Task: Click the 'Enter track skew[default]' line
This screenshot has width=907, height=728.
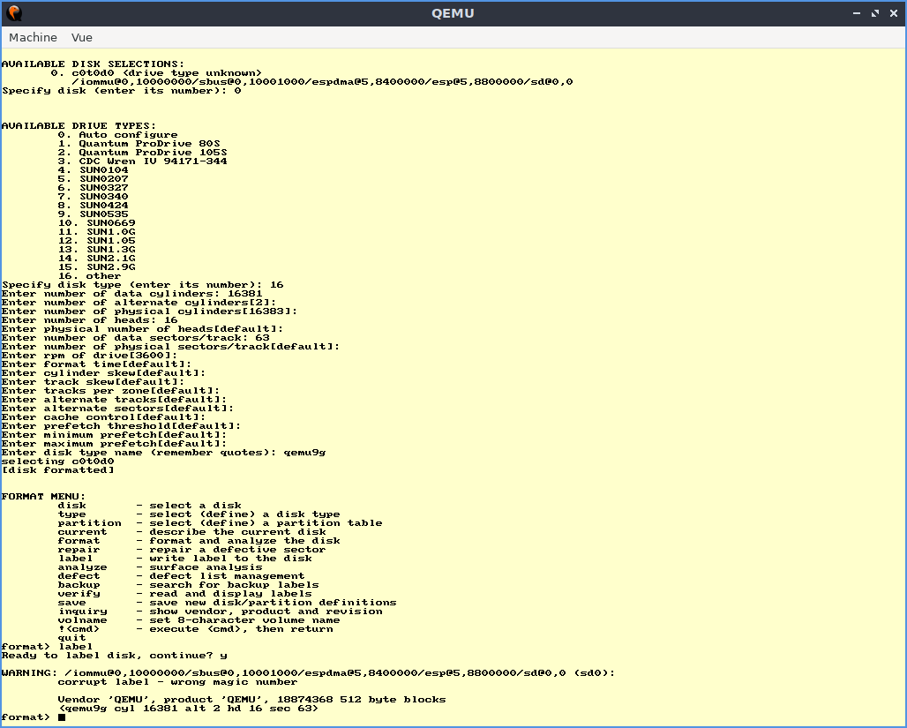Action: (x=93, y=382)
